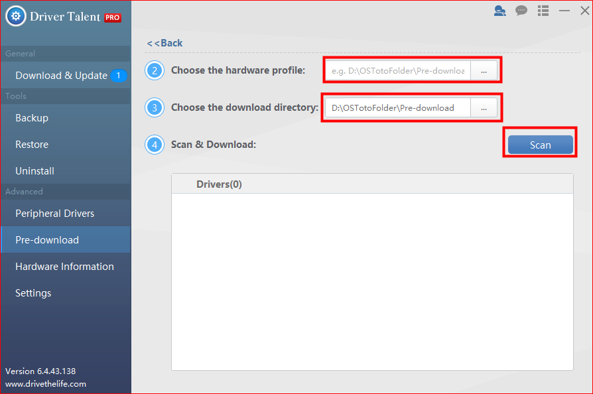Click the download directory path field
The width and height of the screenshot is (593, 394).
point(398,107)
